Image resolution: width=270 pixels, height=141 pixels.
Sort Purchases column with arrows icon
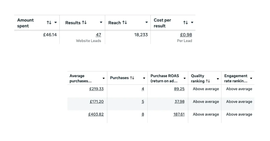(132, 78)
